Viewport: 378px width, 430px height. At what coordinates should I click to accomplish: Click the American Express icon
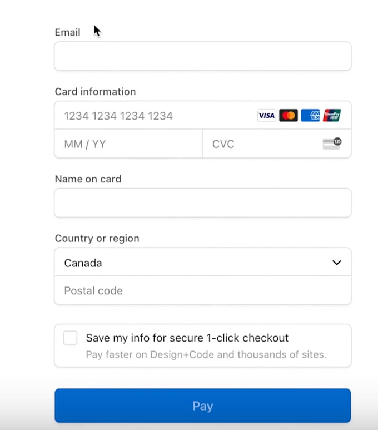(x=310, y=116)
